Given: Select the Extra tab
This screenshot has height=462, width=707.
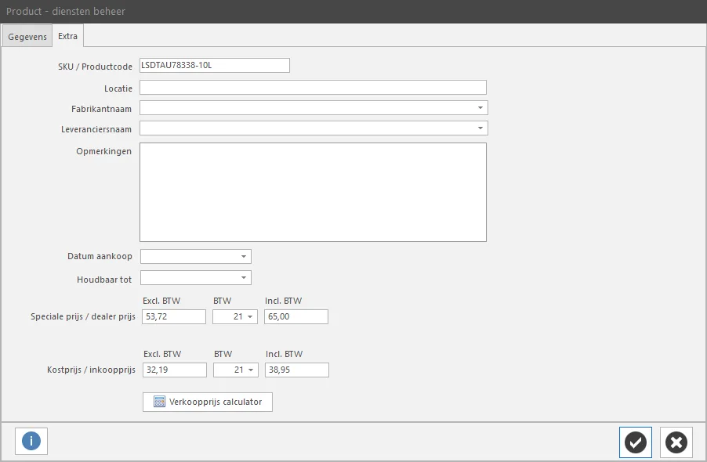Looking at the screenshot, I should [x=67, y=36].
